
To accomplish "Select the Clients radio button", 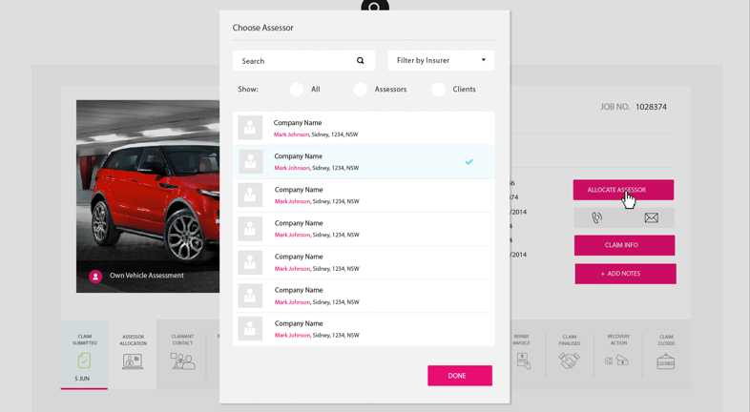I will point(438,90).
